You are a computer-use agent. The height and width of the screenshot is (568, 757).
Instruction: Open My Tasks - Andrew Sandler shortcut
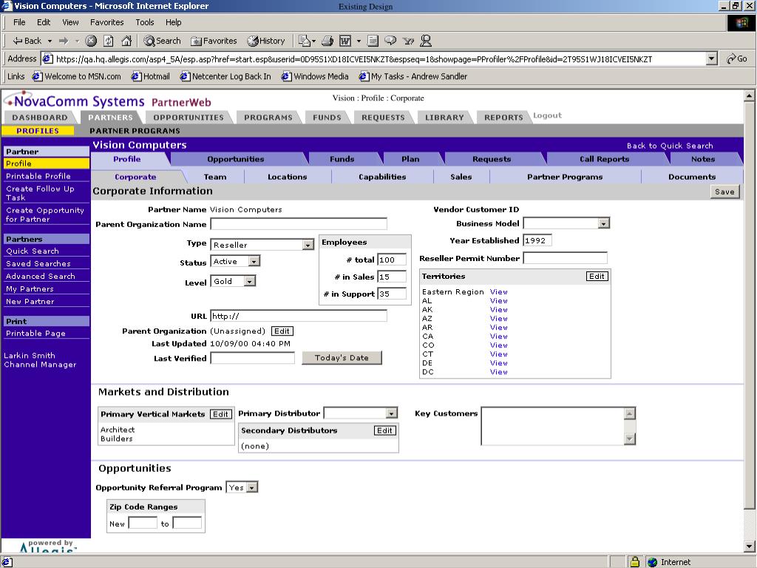click(413, 76)
